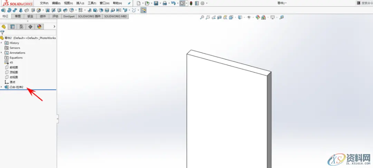Click the Edit Appearance color ball icon
Viewport: 373px width, 168px height.
coord(258,17)
